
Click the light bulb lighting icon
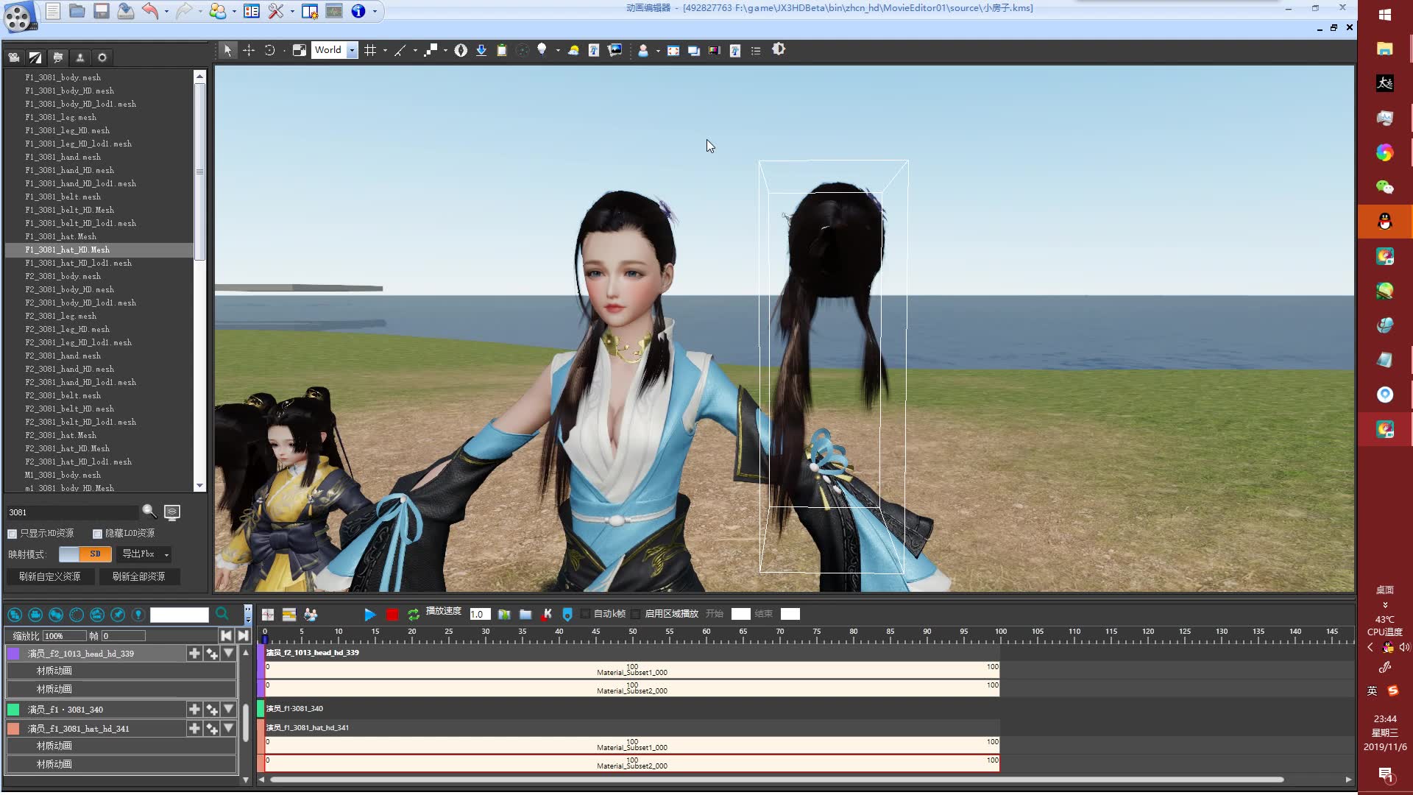tap(542, 49)
